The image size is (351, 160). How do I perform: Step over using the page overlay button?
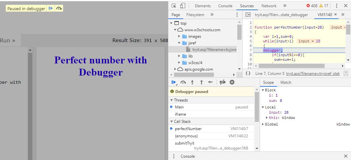[x=59, y=9]
